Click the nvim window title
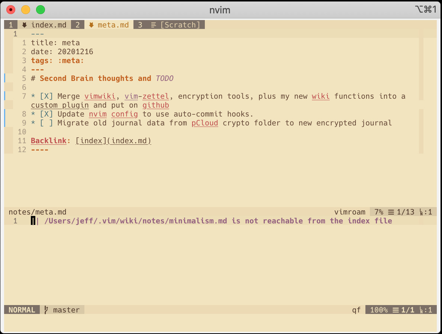The width and height of the screenshot is (442, 334). tap(220, 10)
